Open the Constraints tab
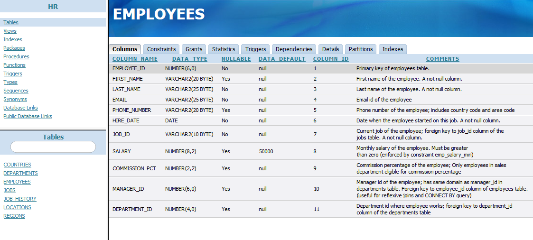The height and width of the screenshot is (240, 533). [x=161, y=49]
